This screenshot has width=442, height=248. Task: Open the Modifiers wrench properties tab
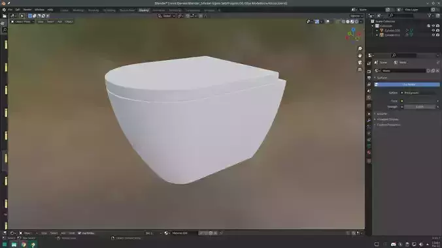point(369,120)
